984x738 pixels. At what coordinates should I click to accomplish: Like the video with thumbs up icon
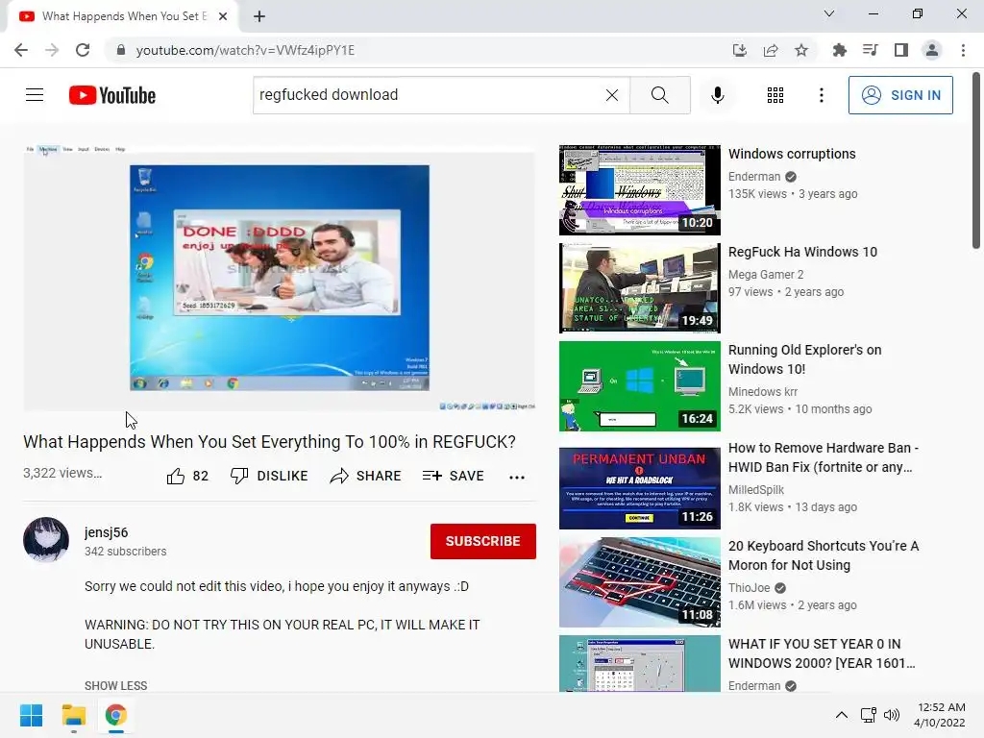176,477
